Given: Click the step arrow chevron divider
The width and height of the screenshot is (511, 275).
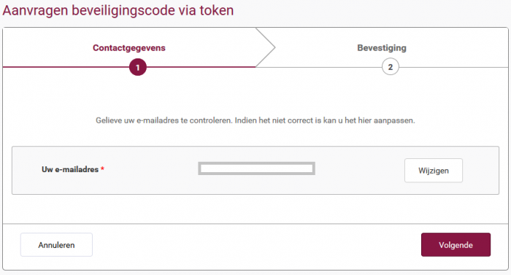Looking at the screenshot, I should point(266,47).
